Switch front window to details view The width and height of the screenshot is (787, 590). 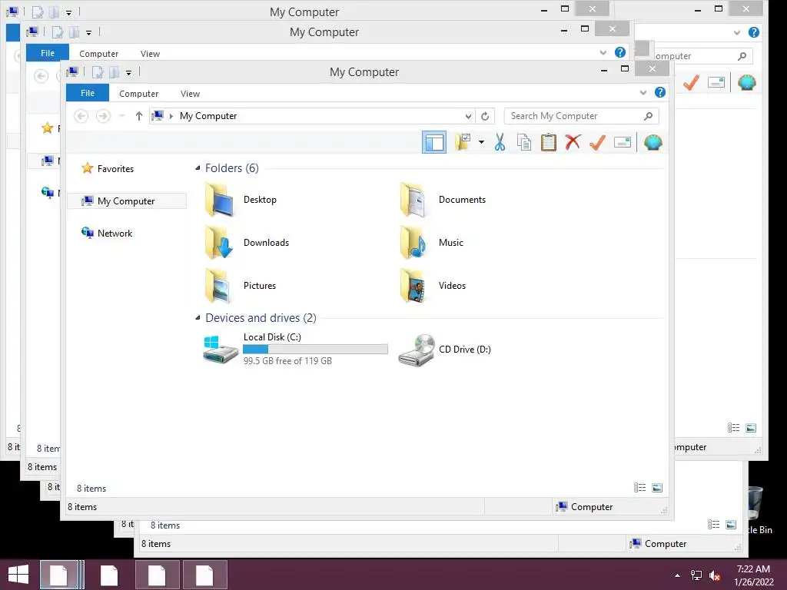(640, 488)
